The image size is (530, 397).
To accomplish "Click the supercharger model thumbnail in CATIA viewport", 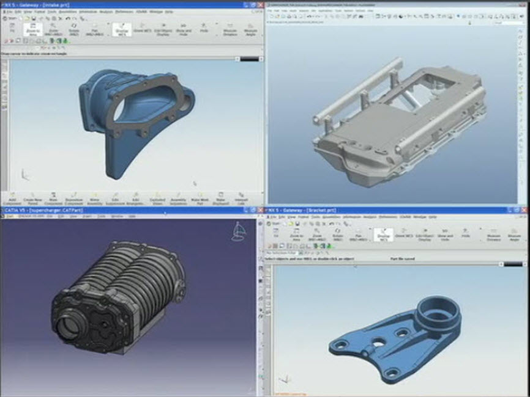I will pos(120,298).
